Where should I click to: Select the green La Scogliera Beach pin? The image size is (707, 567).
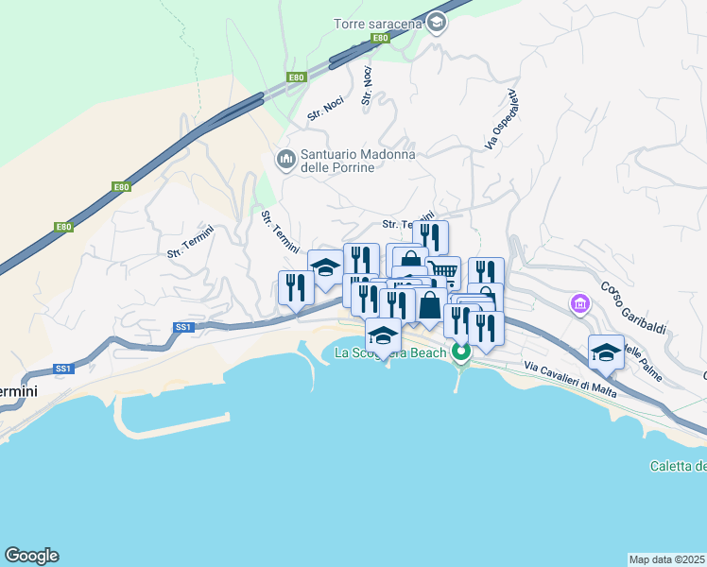tap(460, 352)
